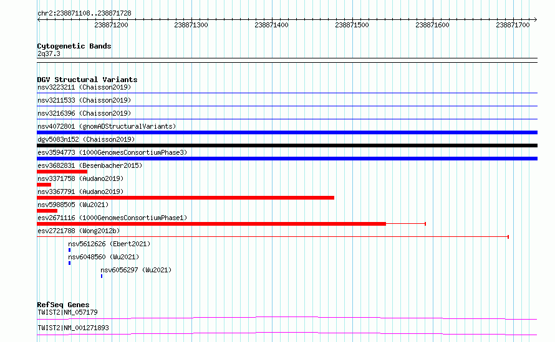Click the black bar of dgv5083n152

coord(287,146)
